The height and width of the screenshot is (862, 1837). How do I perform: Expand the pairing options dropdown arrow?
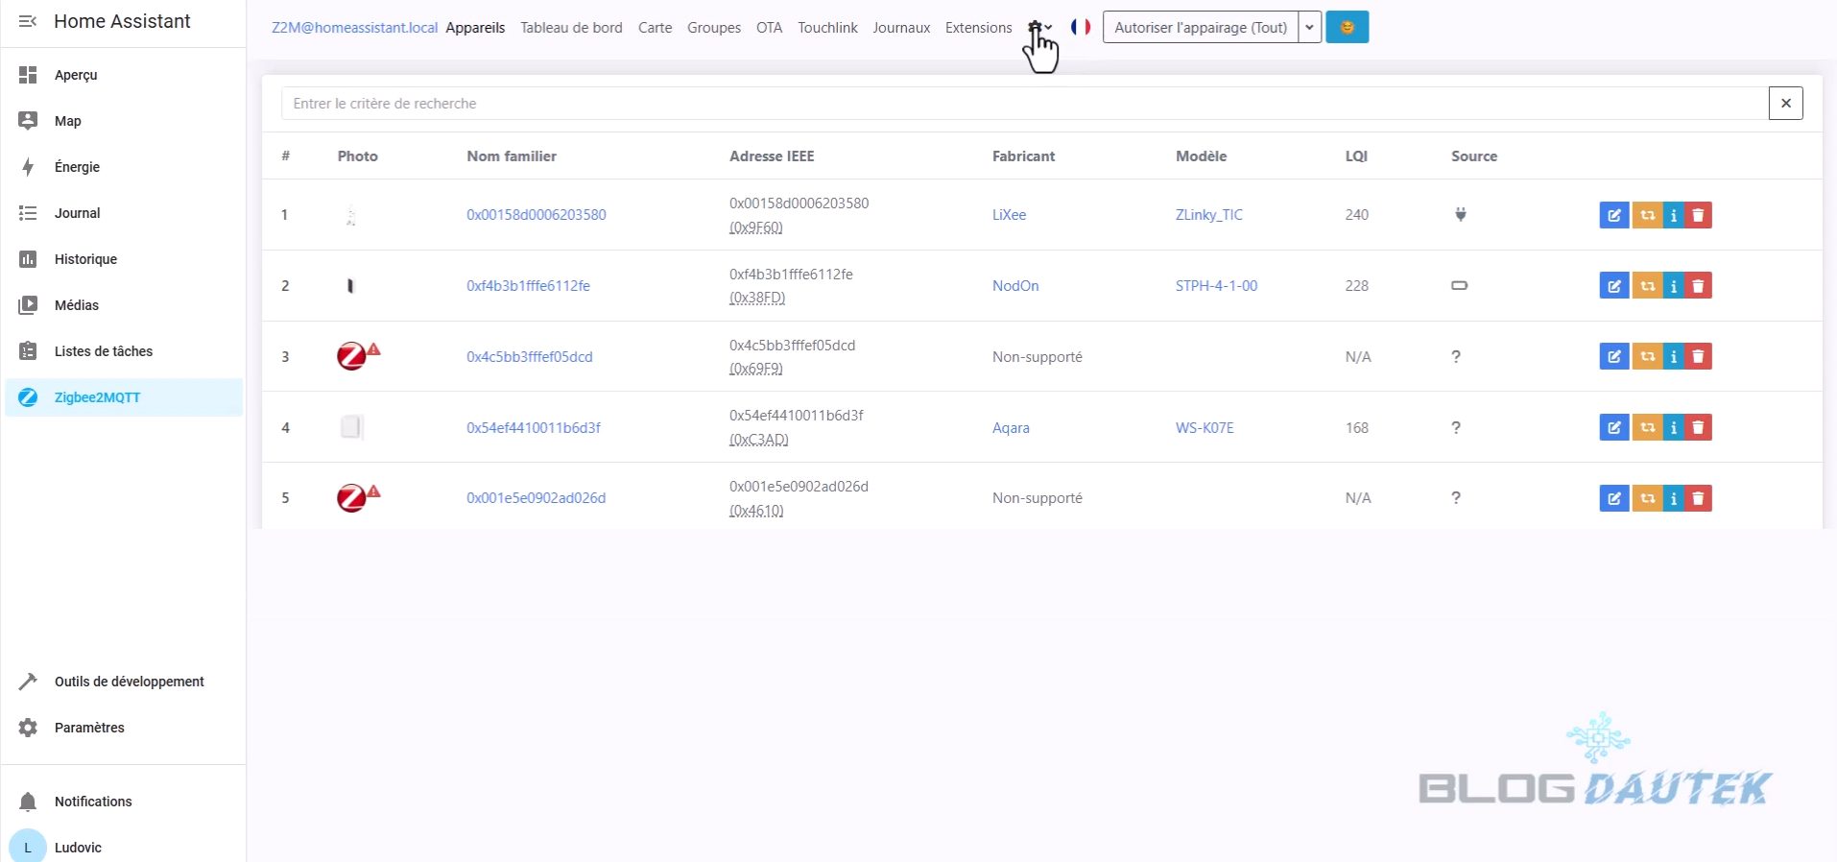tap(1309, 28)
